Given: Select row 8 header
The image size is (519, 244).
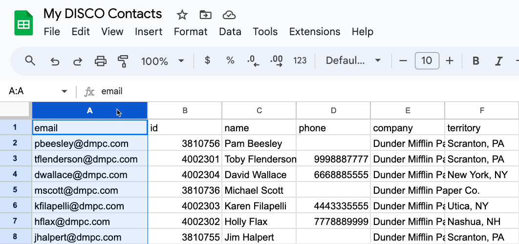Looking at the screenshot, I should 16,237.
